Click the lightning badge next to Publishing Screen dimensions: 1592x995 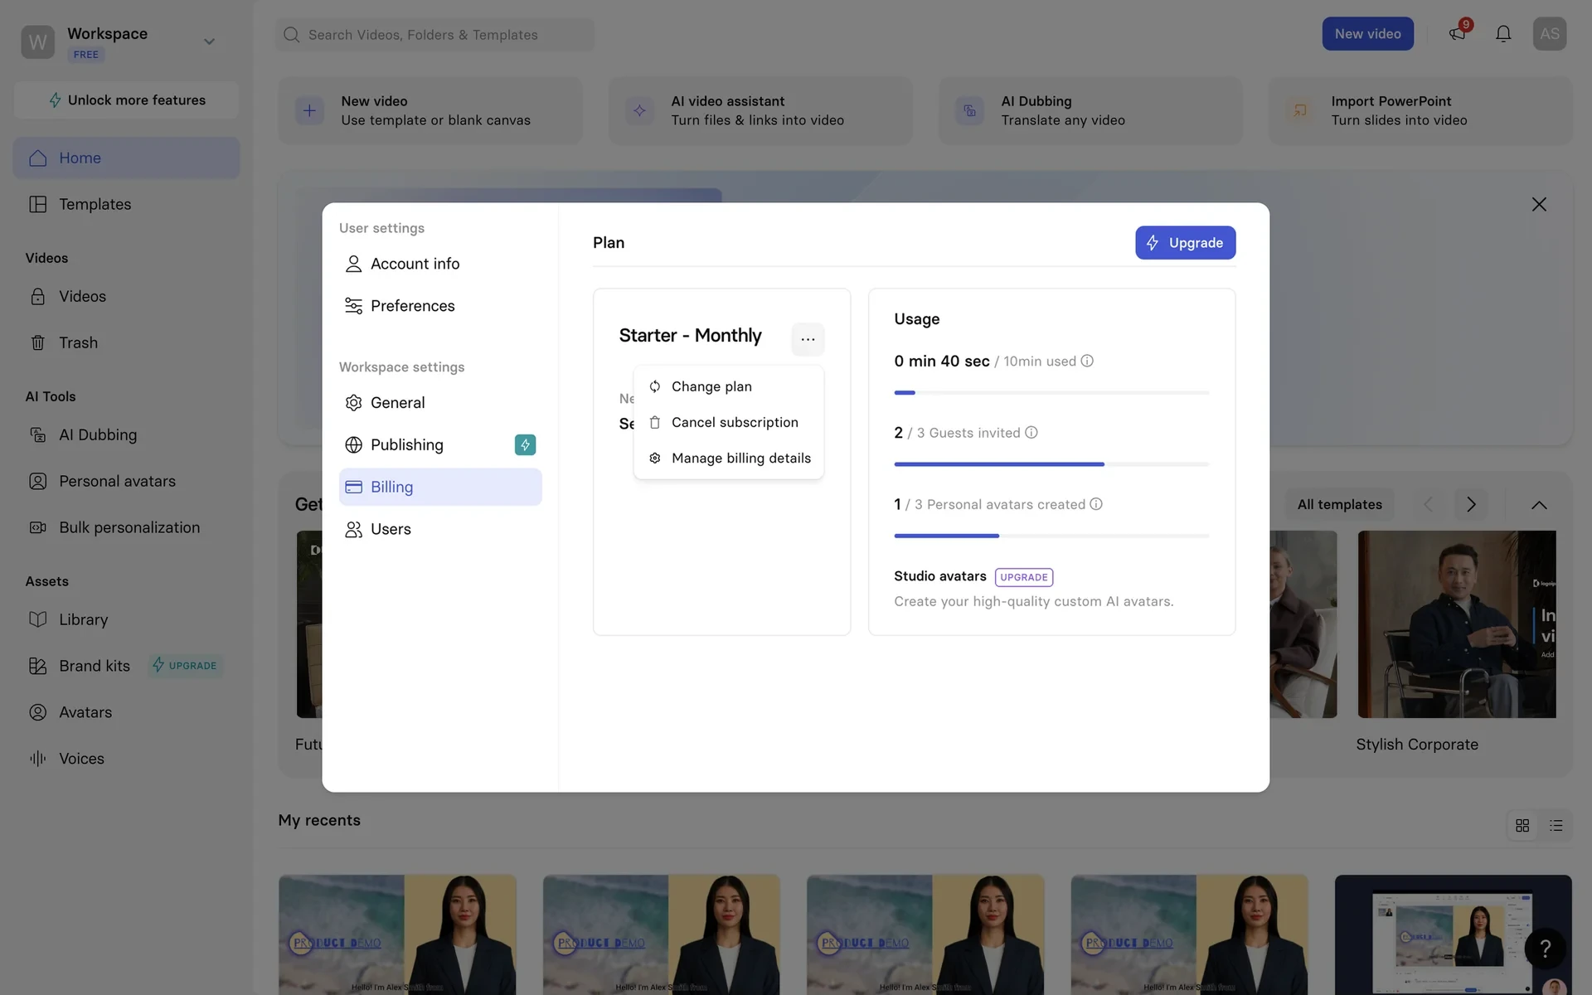(525, 445)
